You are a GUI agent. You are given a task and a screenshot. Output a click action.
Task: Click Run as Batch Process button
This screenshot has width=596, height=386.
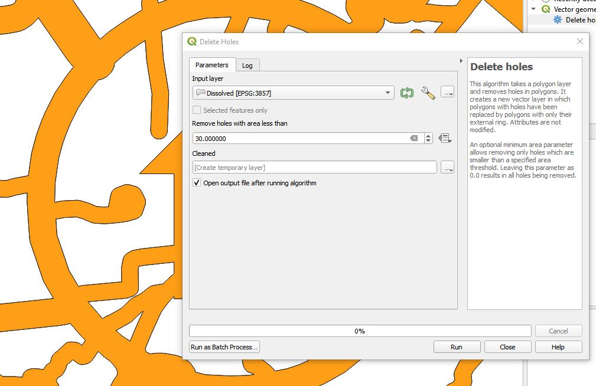[224, 347]
